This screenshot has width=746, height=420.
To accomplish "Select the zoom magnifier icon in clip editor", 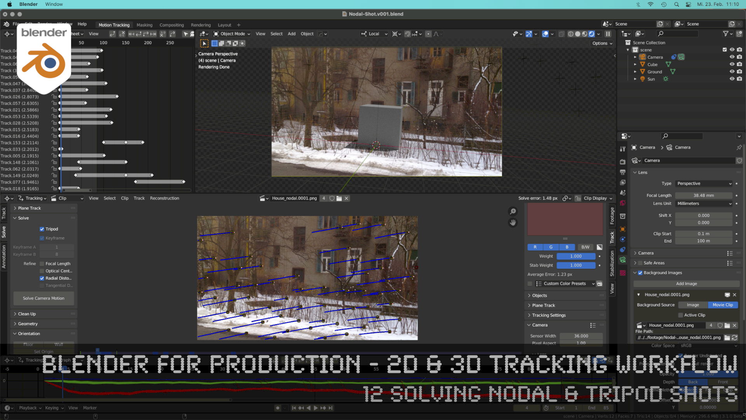I will (x=513, y=211).
